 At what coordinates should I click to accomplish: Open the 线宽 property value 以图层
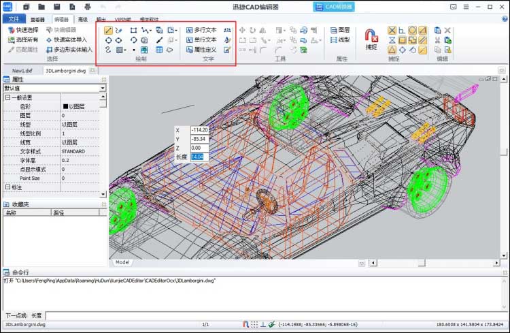[80, 142]
